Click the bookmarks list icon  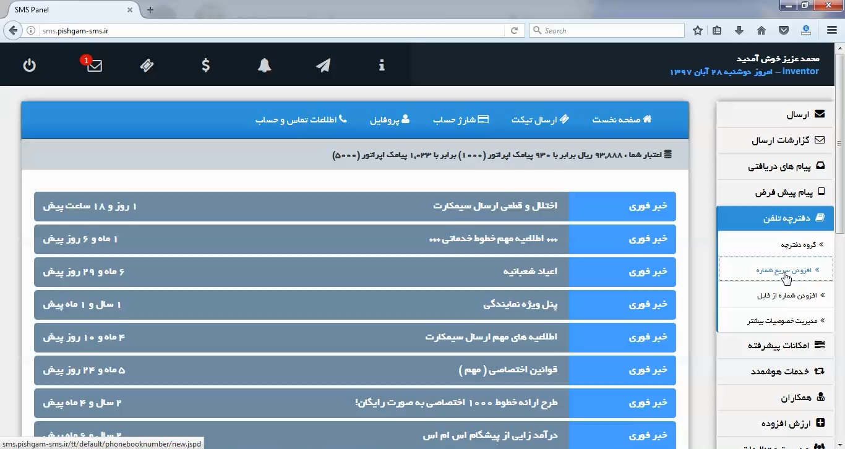pyautogui.click(x=717, y=30)
